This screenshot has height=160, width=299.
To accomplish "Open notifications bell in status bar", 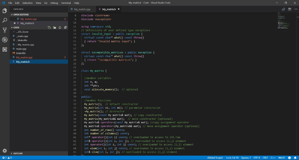I will (x=295, y=158).
